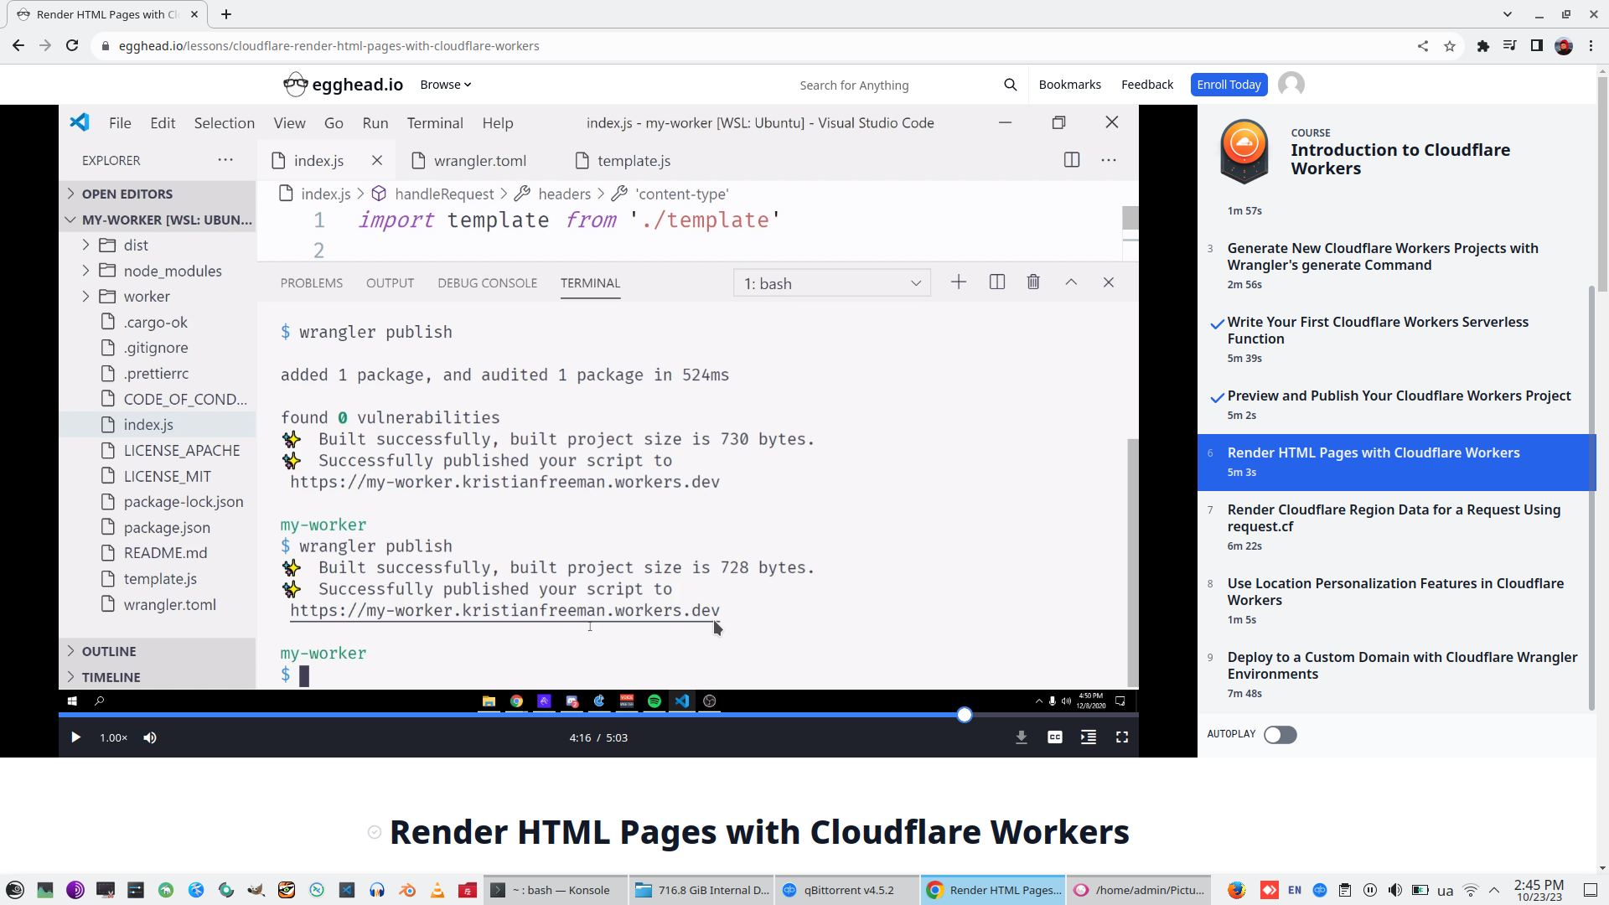Viewport: 1609px width, 905px height.
Task: Toggle the lesson list sidebar icon
Action: [1088, 737]
